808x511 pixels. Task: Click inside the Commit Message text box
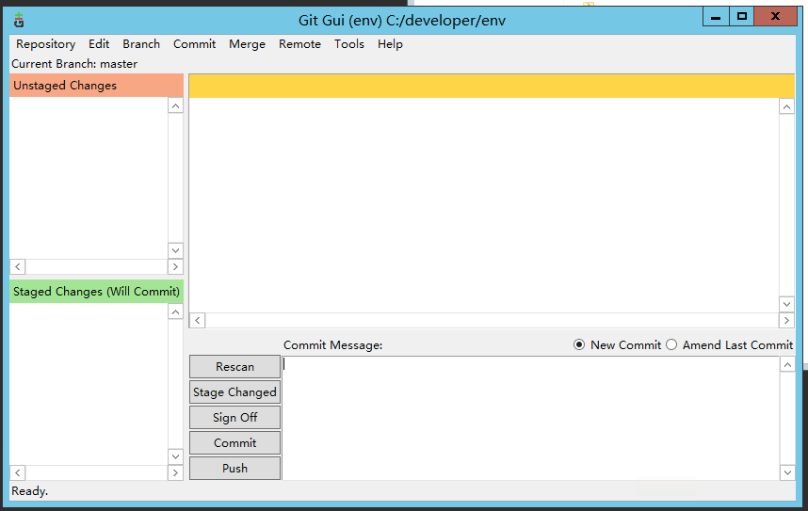pos(531,418)
